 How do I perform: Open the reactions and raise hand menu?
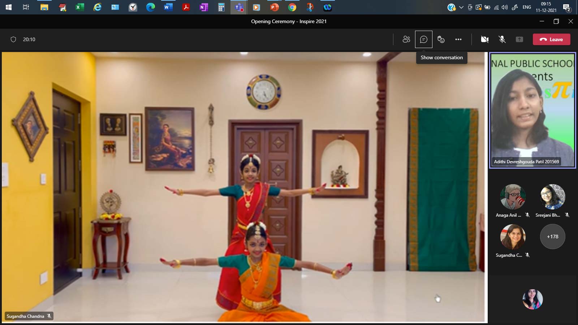click(x=441, y=39)
